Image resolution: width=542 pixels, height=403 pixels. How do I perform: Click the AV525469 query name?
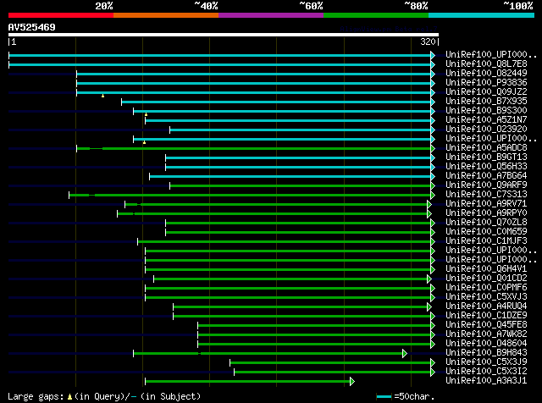click(32, 27)
